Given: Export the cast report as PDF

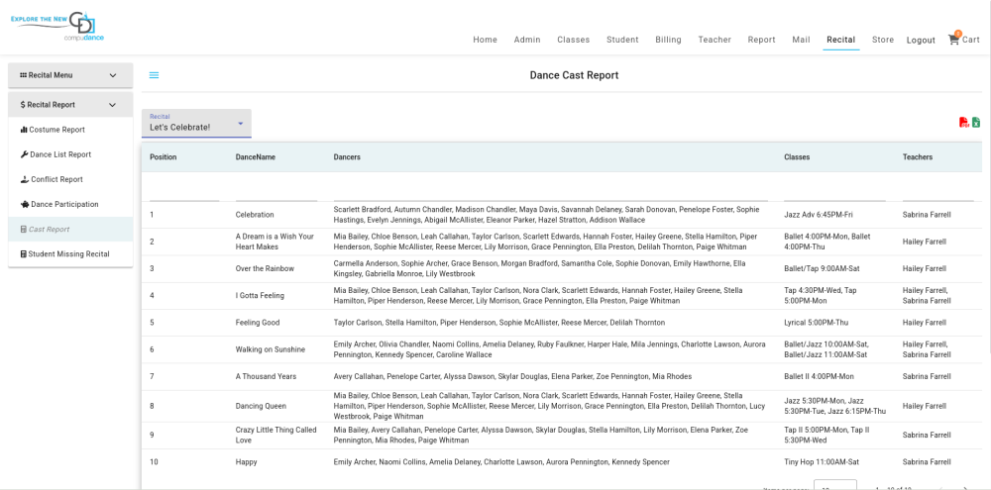Looking at the screenshot, I should [x=964, y=123].
